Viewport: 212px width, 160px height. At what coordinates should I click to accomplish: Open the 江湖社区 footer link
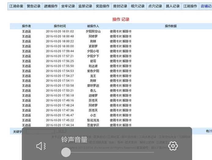113,137
